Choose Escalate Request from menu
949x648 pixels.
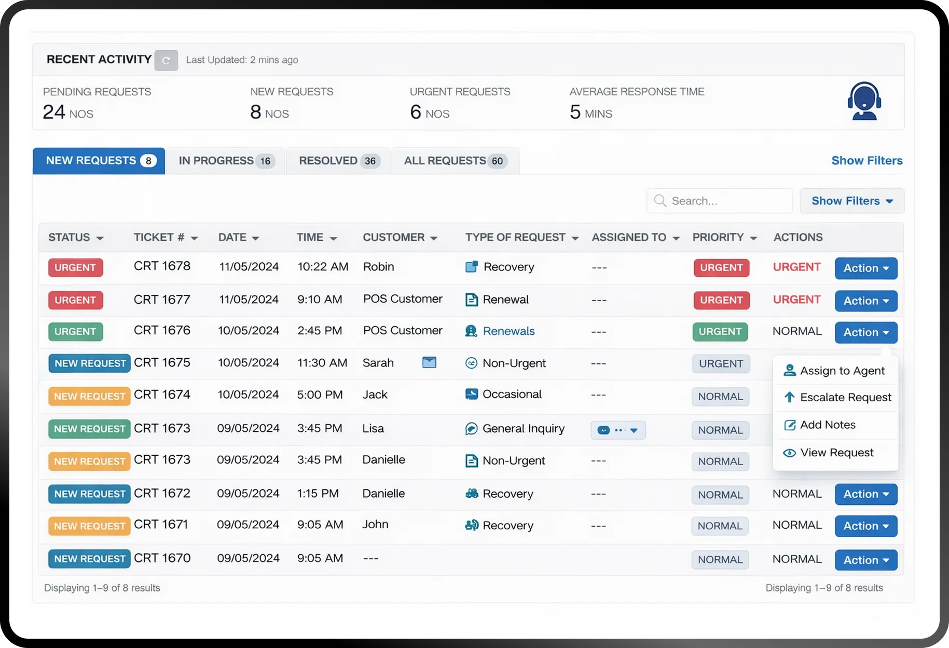(835, 397)
